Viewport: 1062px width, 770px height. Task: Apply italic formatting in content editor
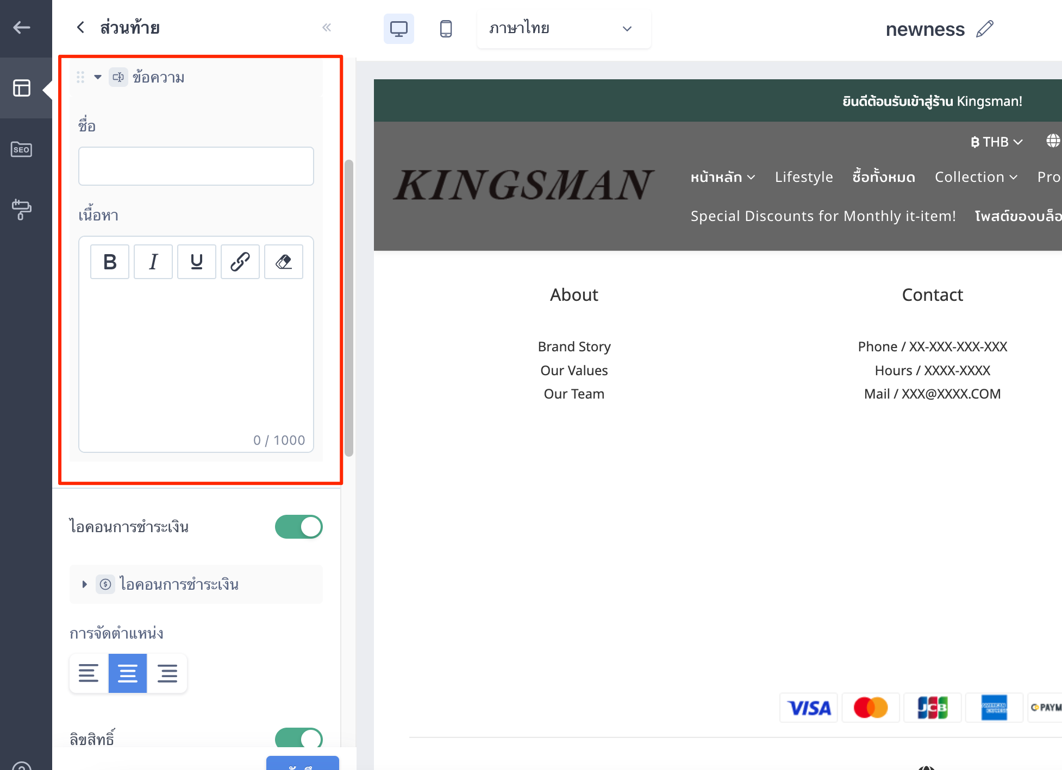[153, 262]
